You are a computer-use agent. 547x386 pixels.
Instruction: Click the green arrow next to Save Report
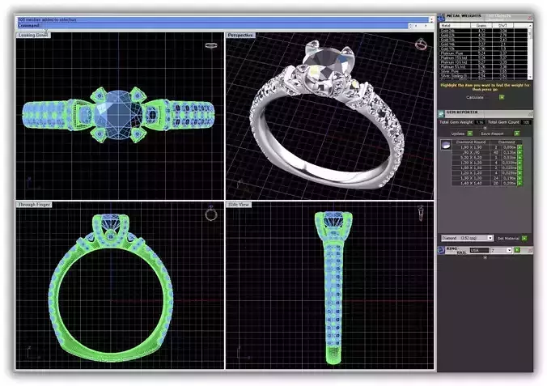(516, 134)
